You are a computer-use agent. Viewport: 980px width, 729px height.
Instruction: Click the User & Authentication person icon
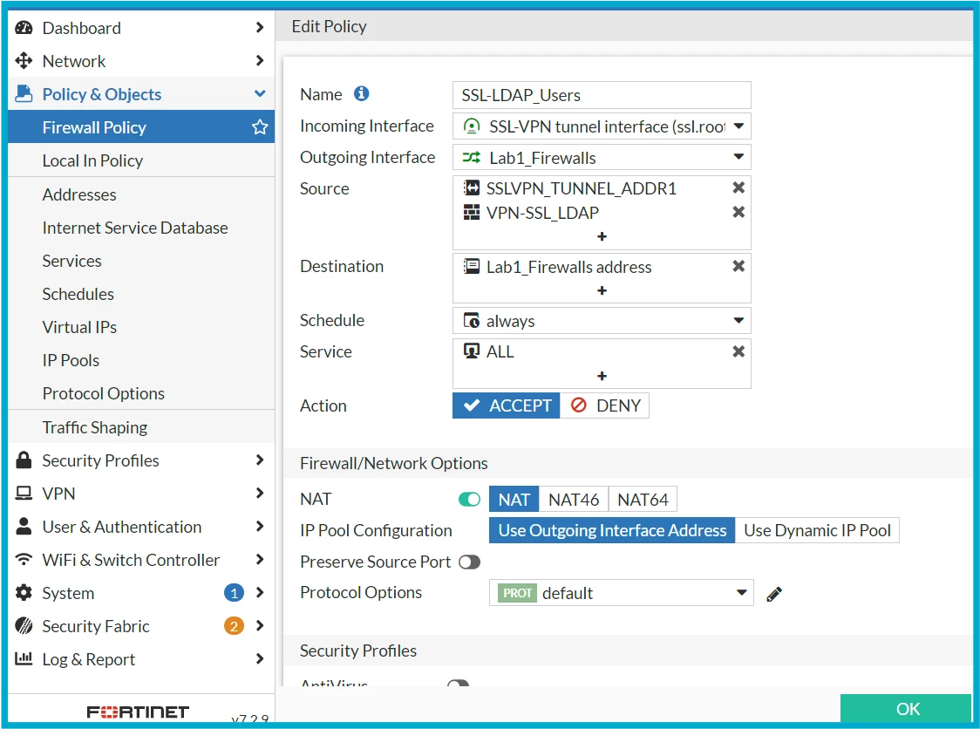click(x=24, y=527)
